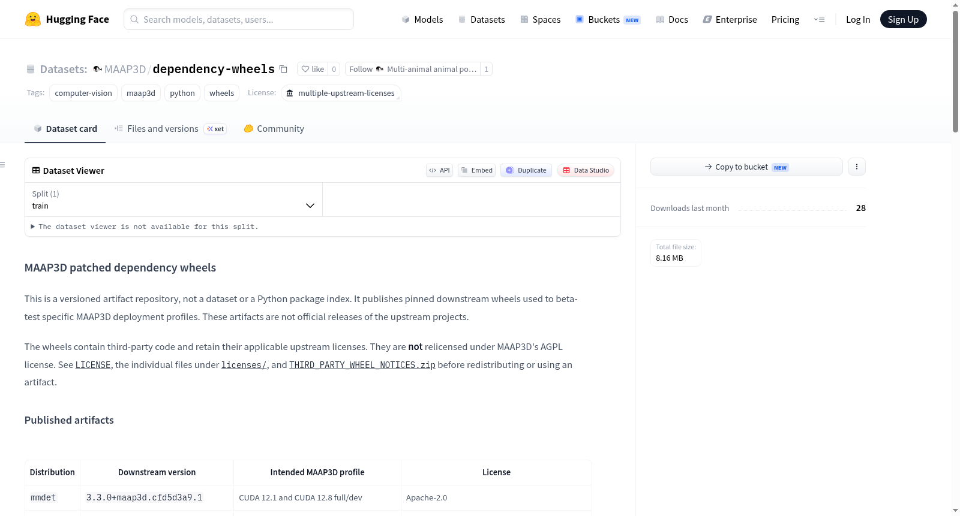Open the navigation overflow menu
This screenshot has height=516, width=960.
[819, 19]
